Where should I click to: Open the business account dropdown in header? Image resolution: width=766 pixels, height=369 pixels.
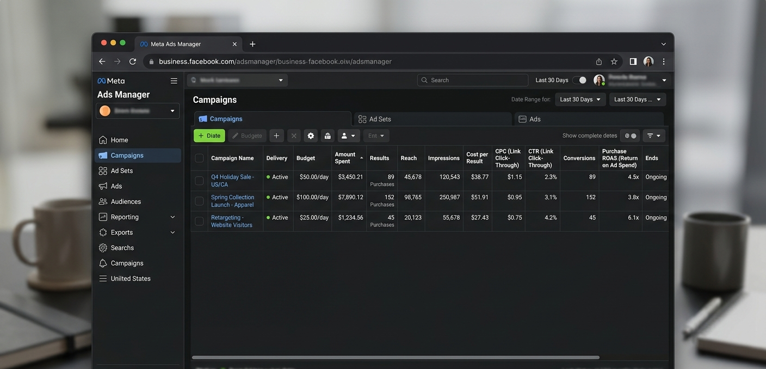(x=237, y=80)
